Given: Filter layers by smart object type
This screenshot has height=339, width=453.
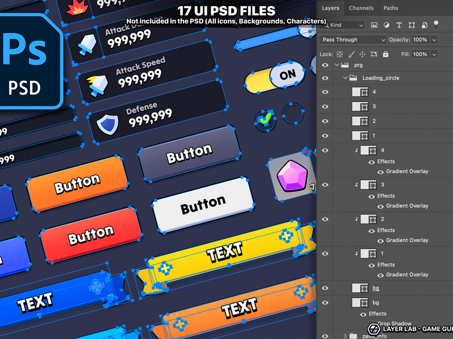Looking at the screenshot, I should tap(424, 25).
